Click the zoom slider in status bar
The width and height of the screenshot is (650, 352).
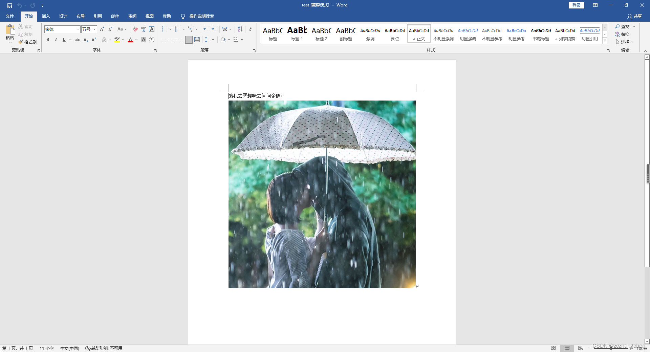click(x=611, y=348)
